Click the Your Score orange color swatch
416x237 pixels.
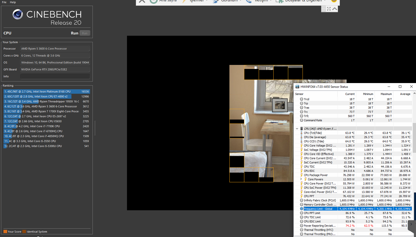coord(5,232)
